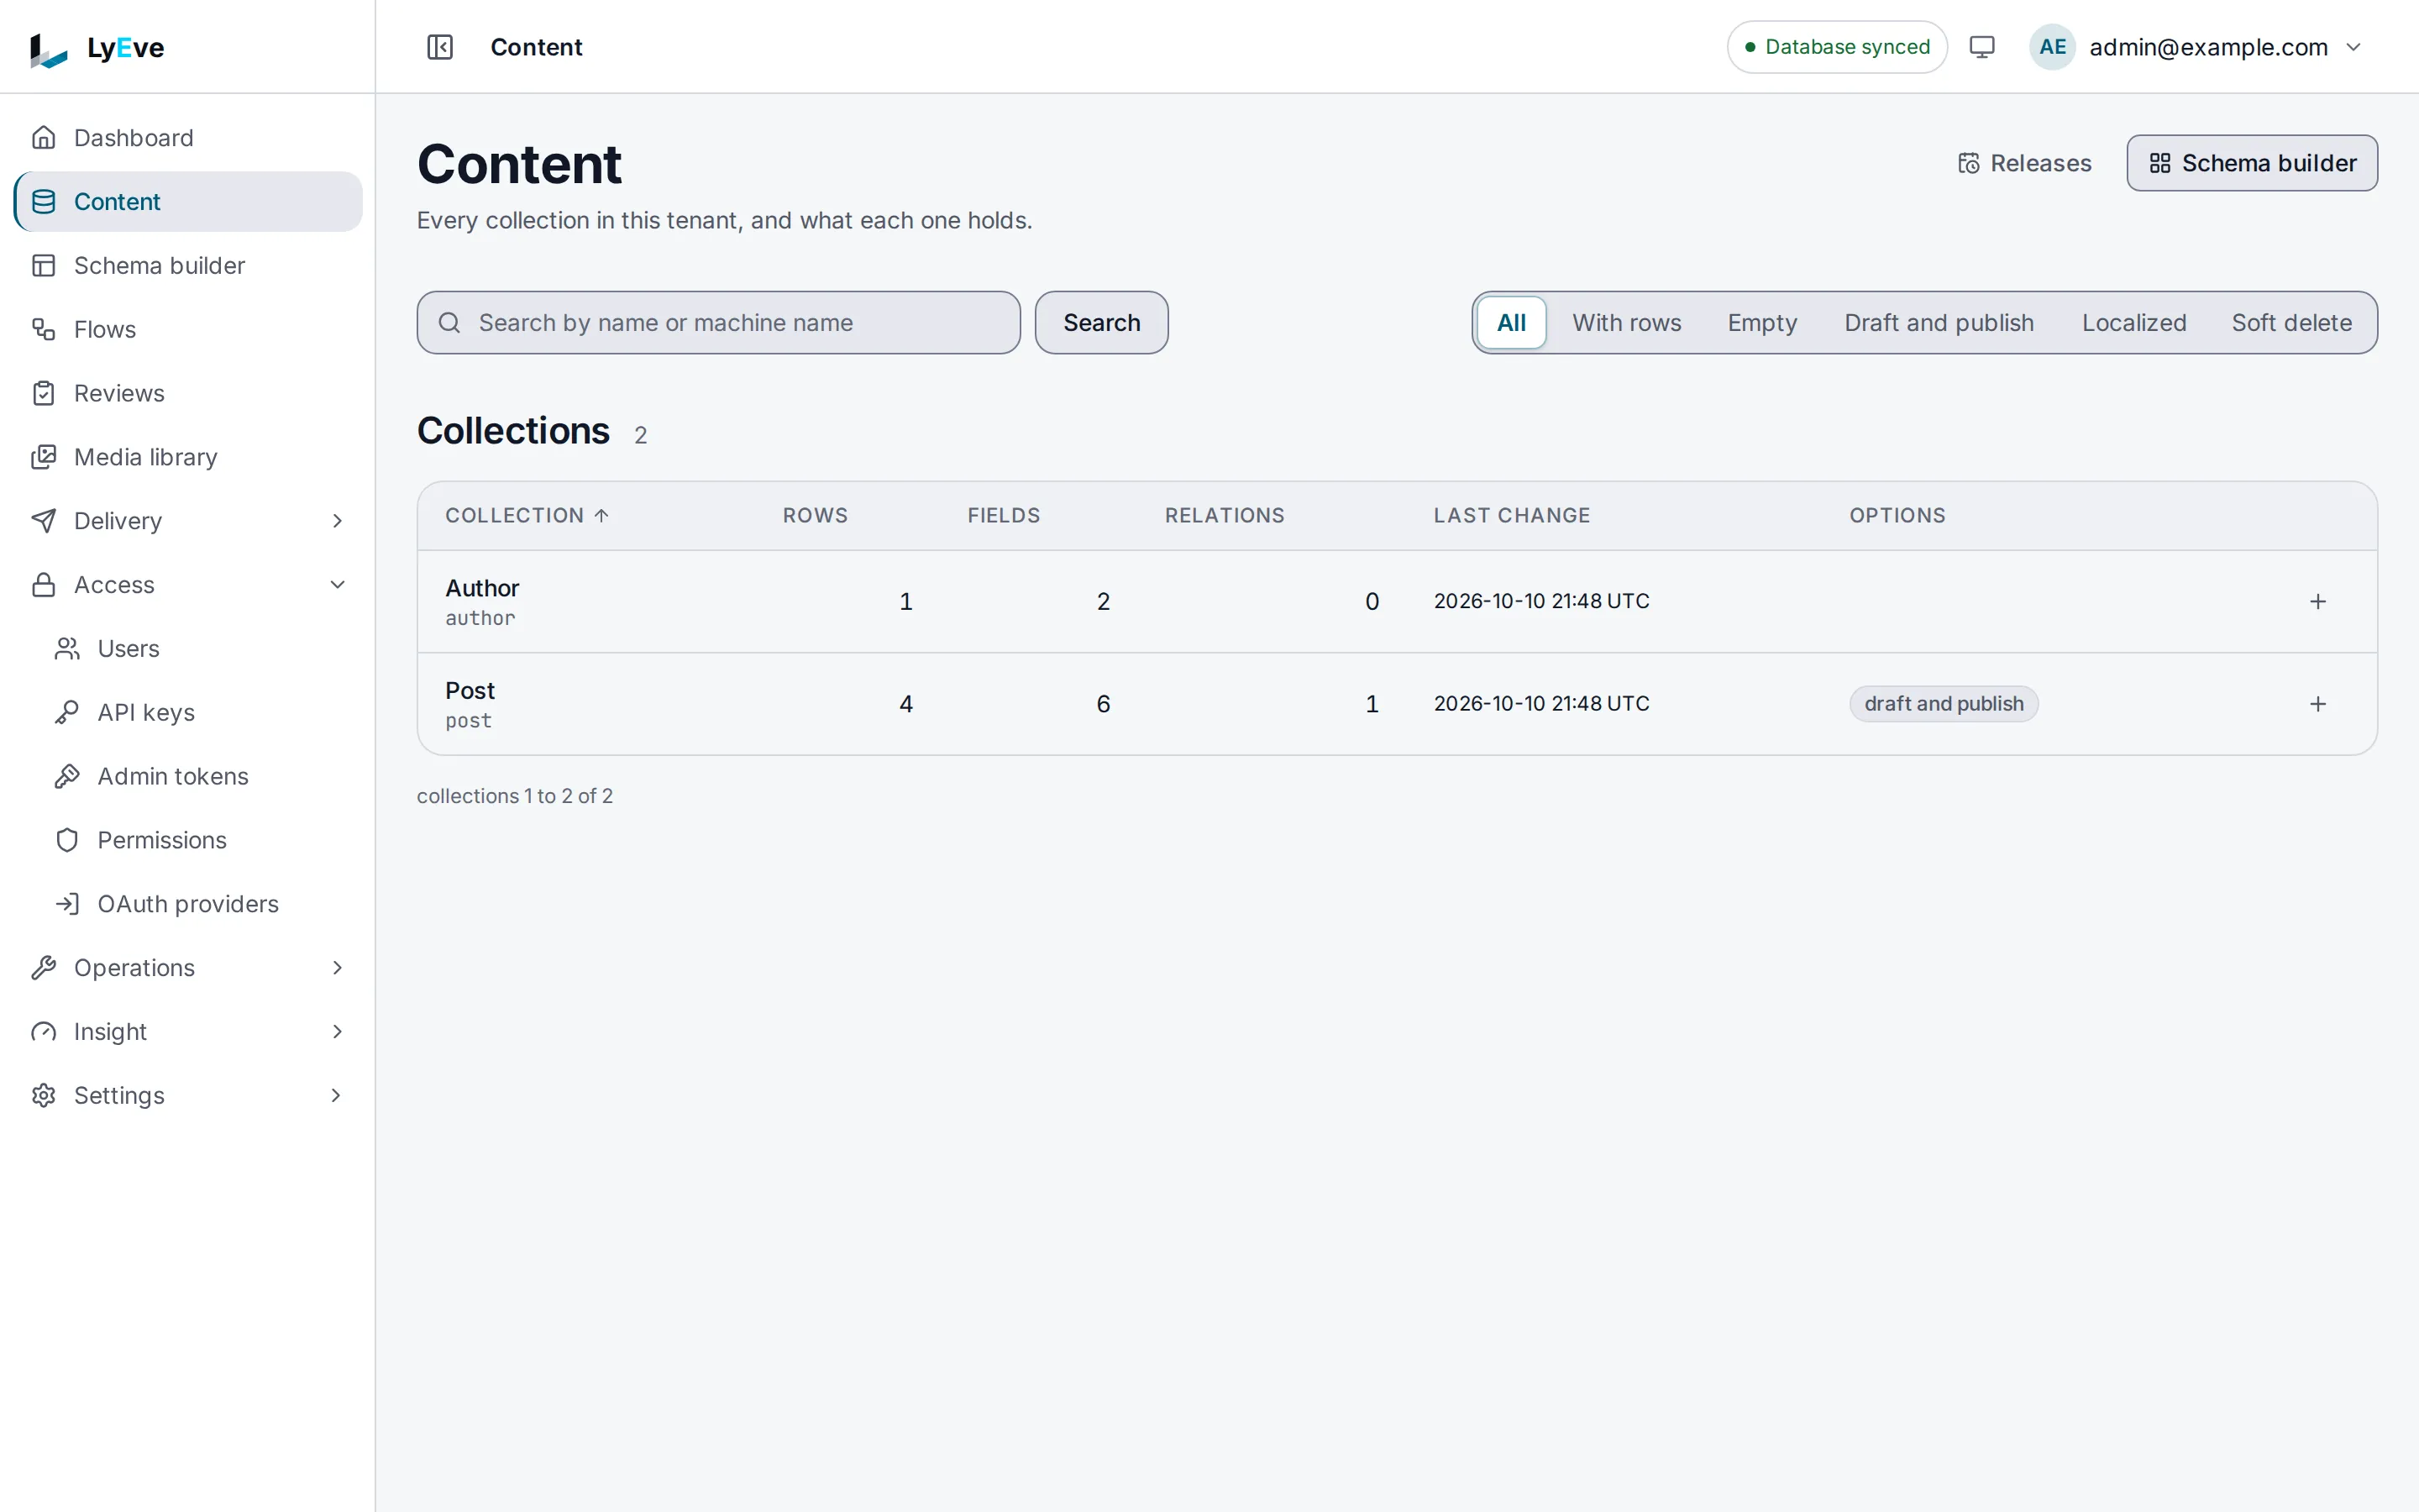
Task: Open the Post collection
Action: 470,691
